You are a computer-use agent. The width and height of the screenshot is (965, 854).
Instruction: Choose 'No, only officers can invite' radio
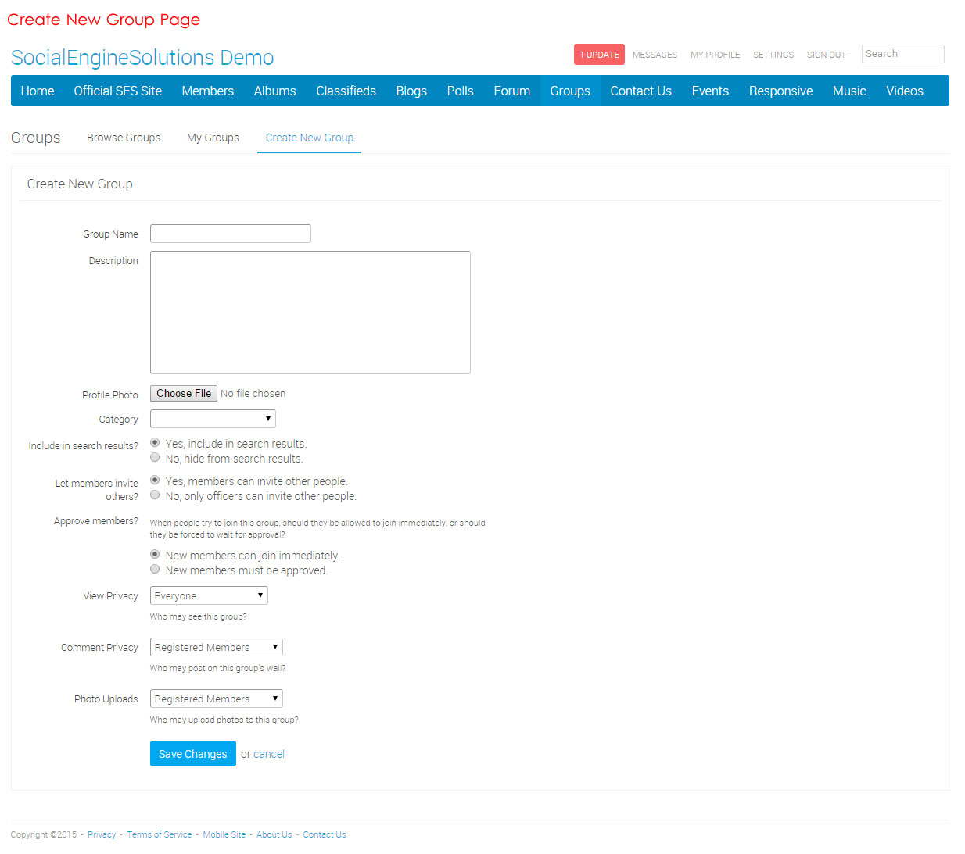pos(155,495)
